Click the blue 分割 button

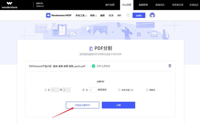click(x=118, y=105)
